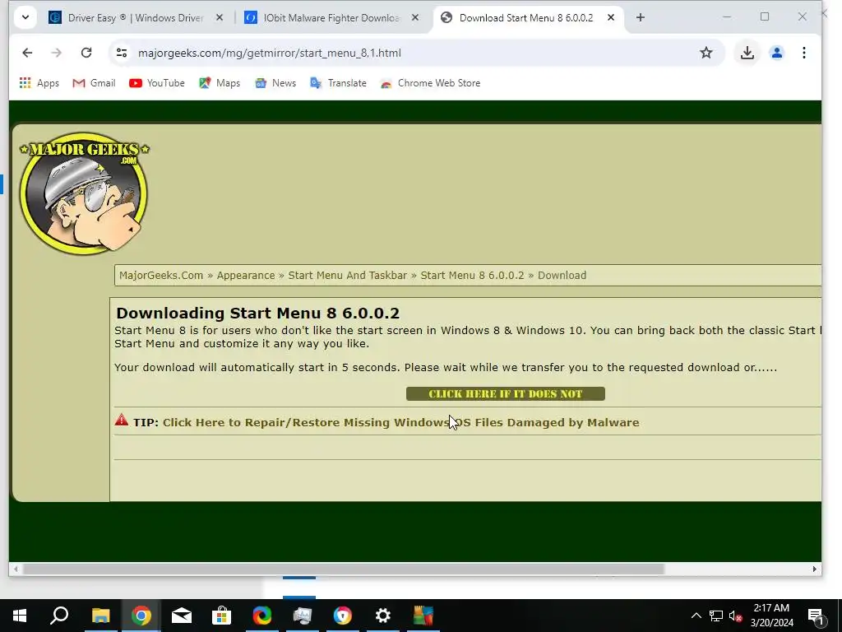Close the IObit Malware Fighter tab
842x632 pixels.
point(415,18)
